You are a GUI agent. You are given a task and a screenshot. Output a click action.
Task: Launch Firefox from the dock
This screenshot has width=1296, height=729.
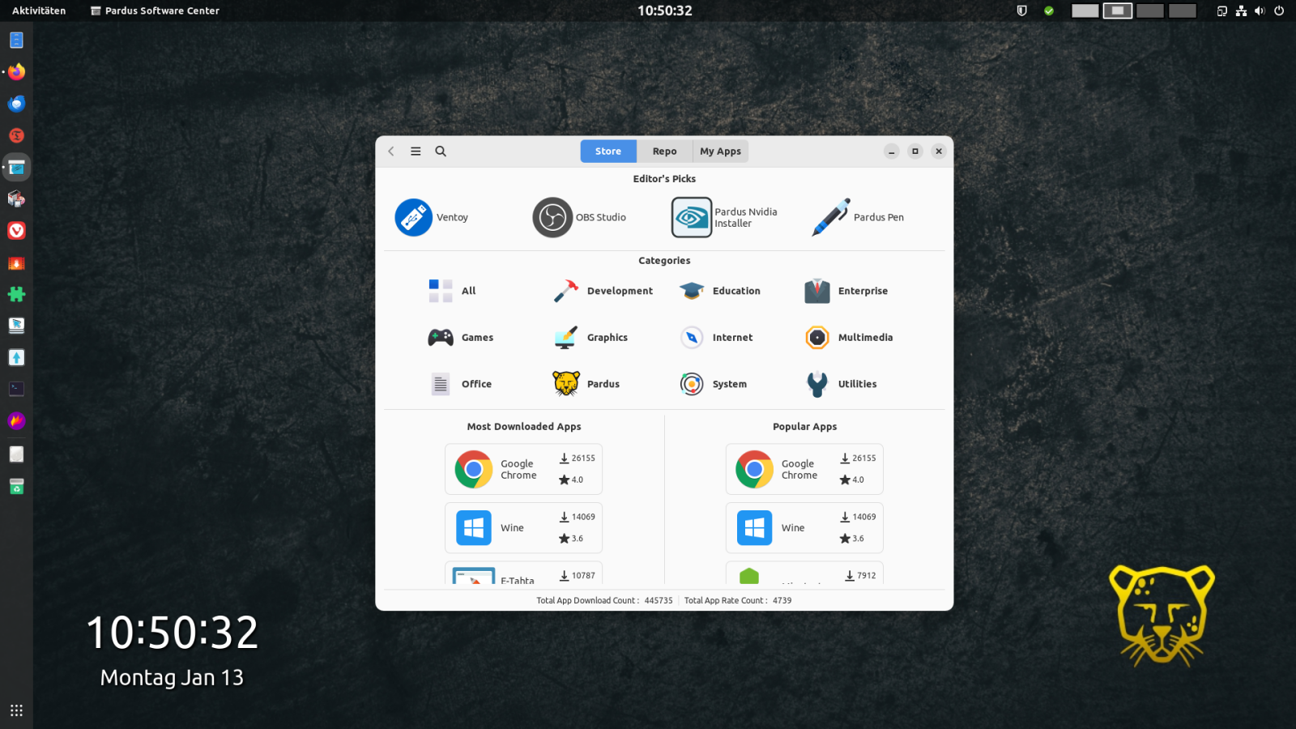[x=16, y=72]
